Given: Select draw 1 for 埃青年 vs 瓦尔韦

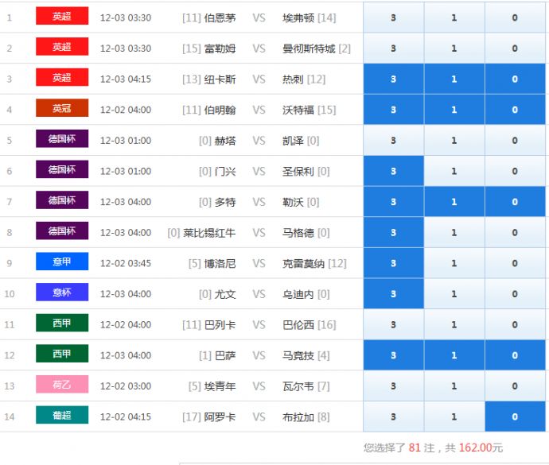Looking at the screenshot, I should click(454, 386).
